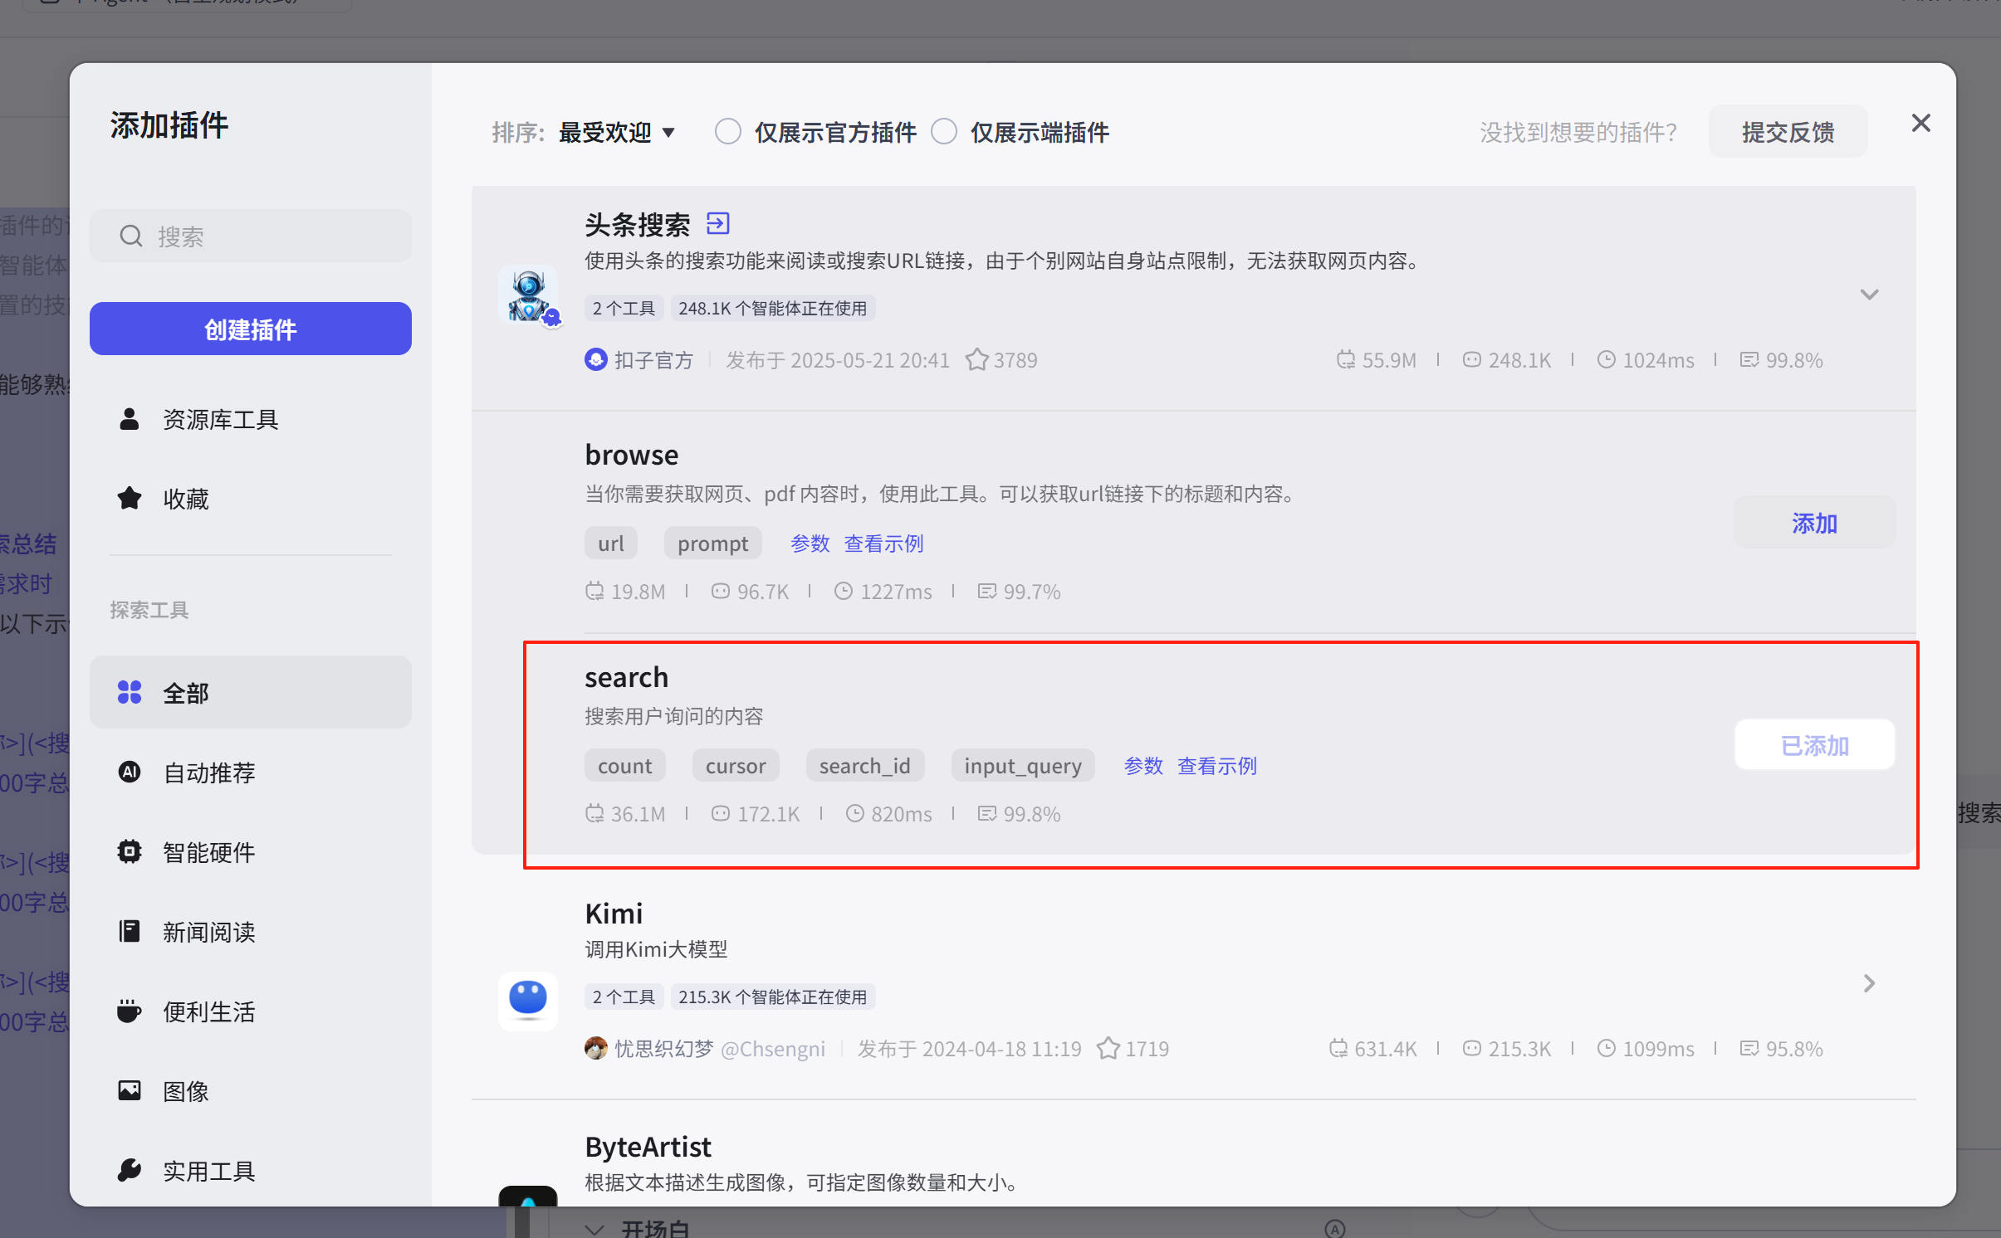Open 参数 link for browse tool
Image resolution: width=2001 pixels, height=1238 pixels.
[810, 543]
